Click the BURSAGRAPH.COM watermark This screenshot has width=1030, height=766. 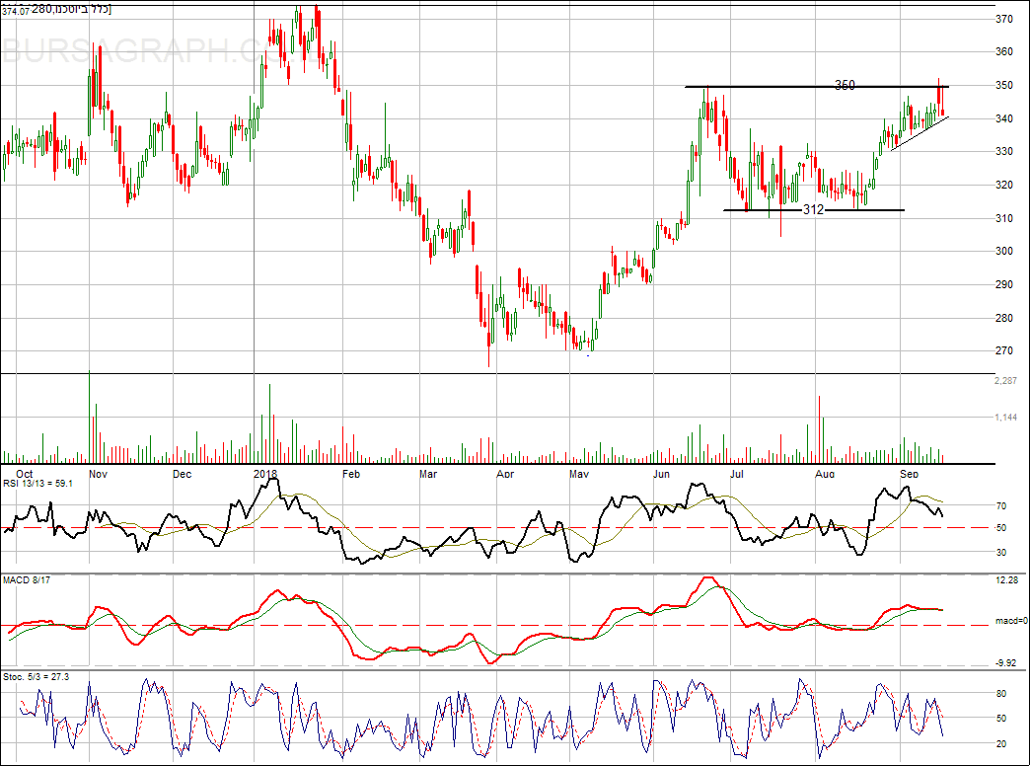pos(128,51)
